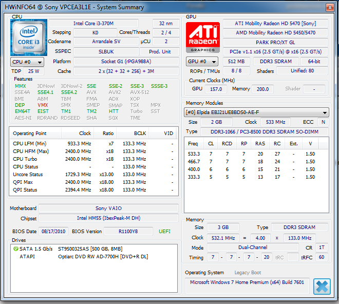
Task: Select the Clock column header
Action: coord(78,134)
